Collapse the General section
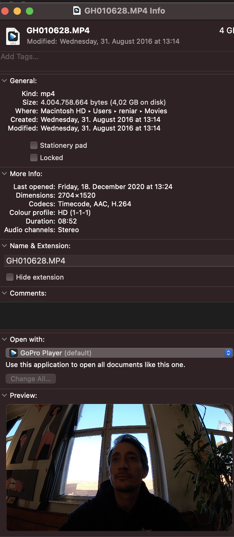The width and height of the screenshot is (234, 537). pyautogui.click(x=4, y=81)
